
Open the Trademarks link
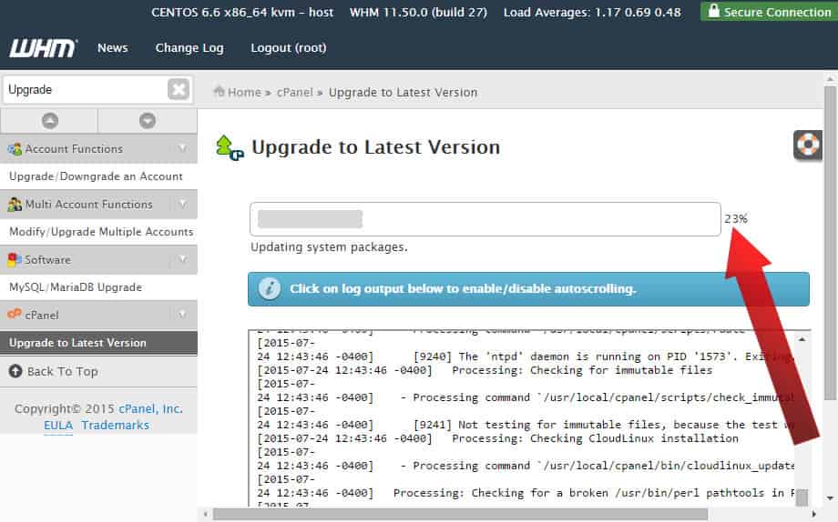pyautogui.click(x=116, y=426)
